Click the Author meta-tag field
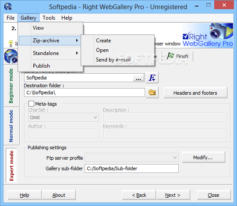The image size is (237, 206). tap(64, 133)
